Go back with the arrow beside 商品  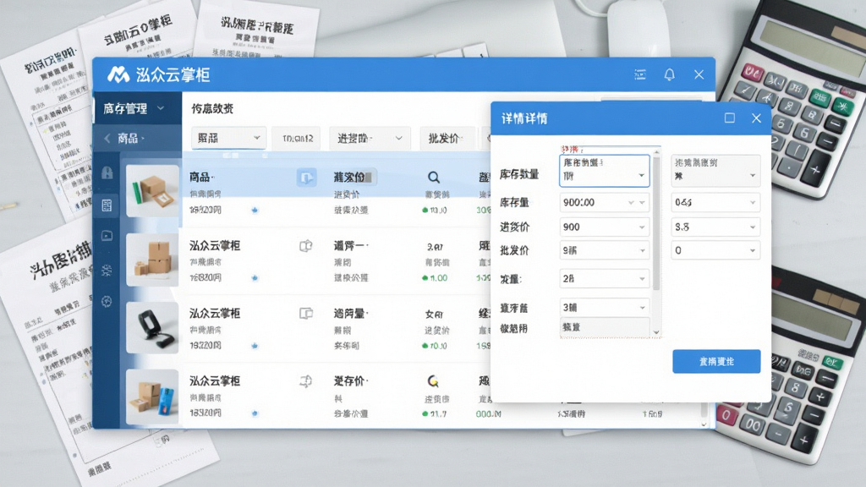click(107, 138)
